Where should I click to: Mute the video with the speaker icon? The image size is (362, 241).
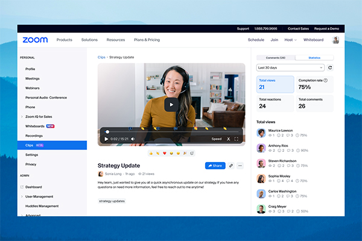click(133, 139)
